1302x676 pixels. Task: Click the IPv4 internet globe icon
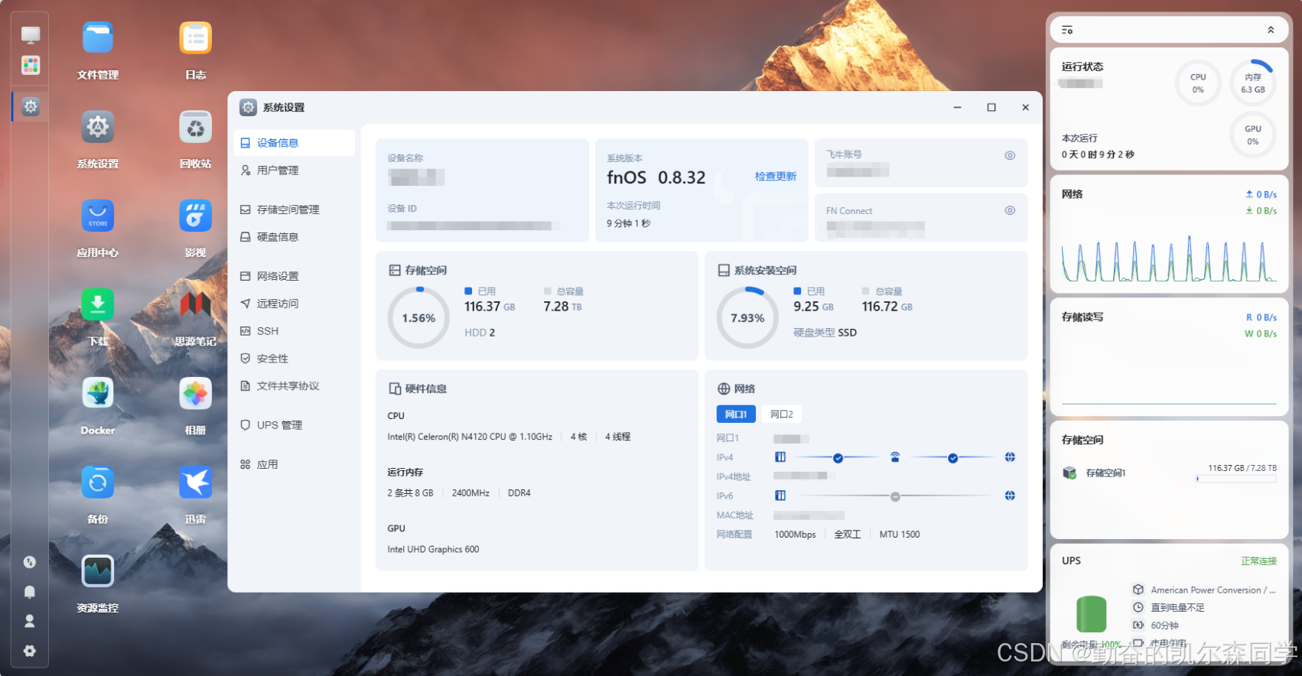coord(1010,457)
